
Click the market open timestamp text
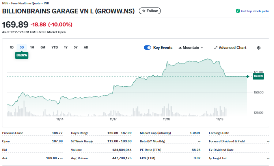pos(34,32)
